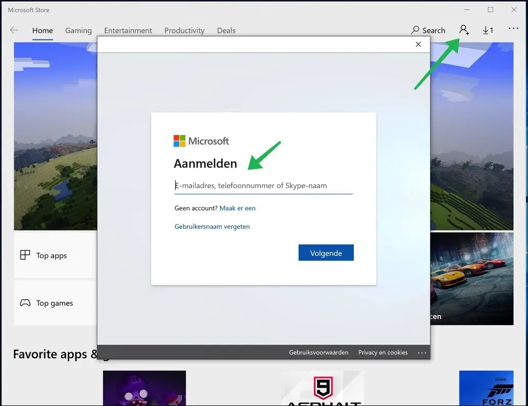Click the Microsoft logo in sign-in card
Viewport: 528px width, 406px height.
201,141
